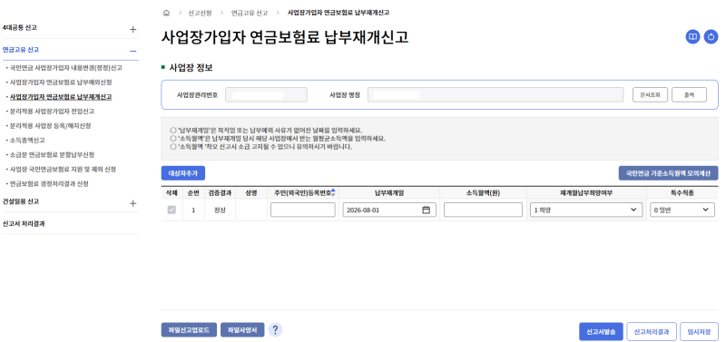Toggle the 삭제 checkbox in row 1
Image resolution: width=726 pixels, height=342 pixels.
[x=172, y=210]
